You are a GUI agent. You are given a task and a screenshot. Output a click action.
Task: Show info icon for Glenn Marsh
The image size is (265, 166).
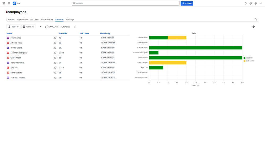tap(55, 58)
